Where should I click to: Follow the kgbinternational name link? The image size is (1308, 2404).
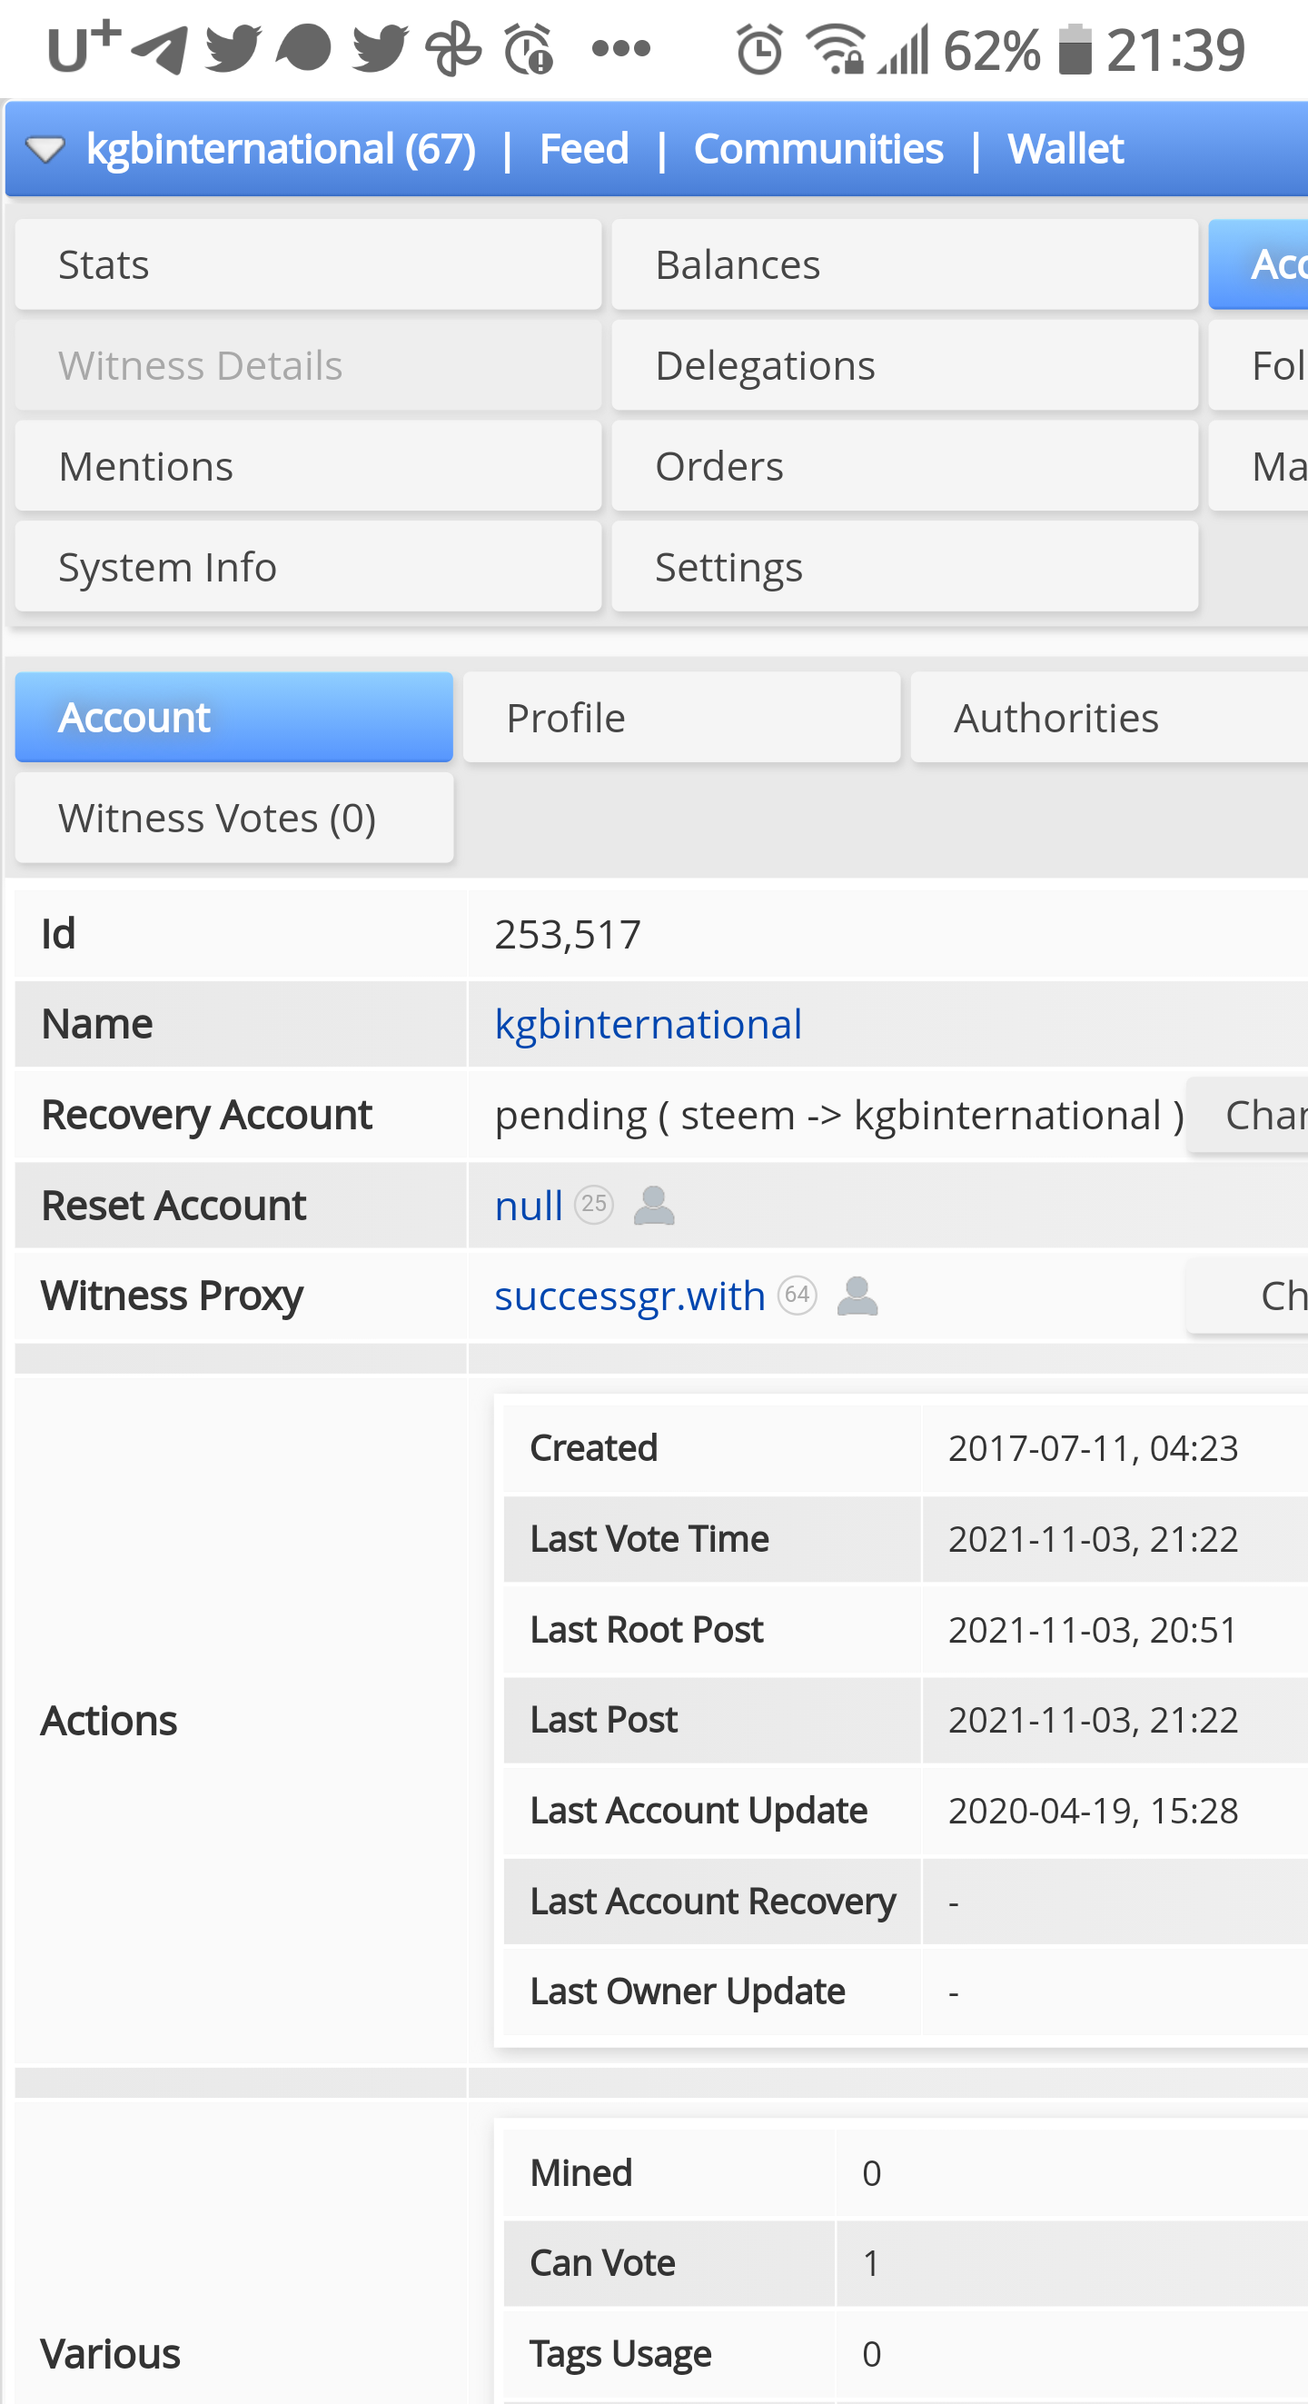(x=648, y=1025)
